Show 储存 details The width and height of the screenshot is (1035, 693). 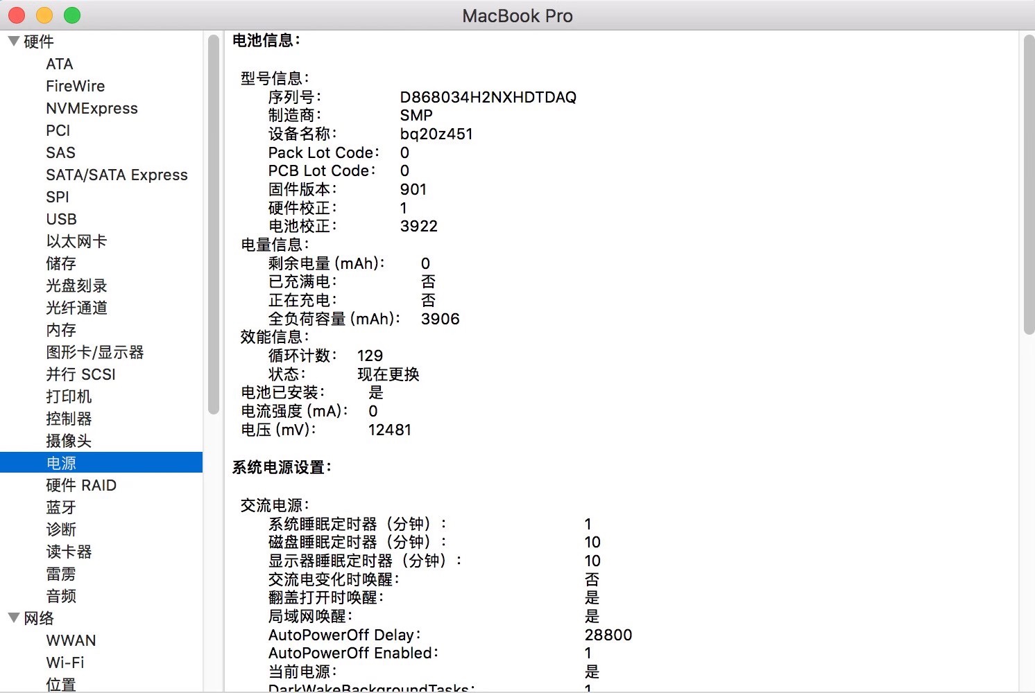tap(61, 263)
